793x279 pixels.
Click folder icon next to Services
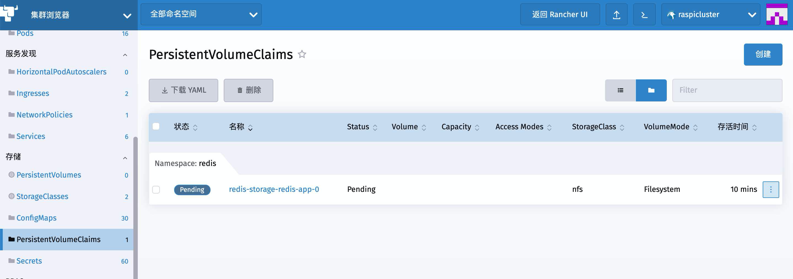point(11,136)
